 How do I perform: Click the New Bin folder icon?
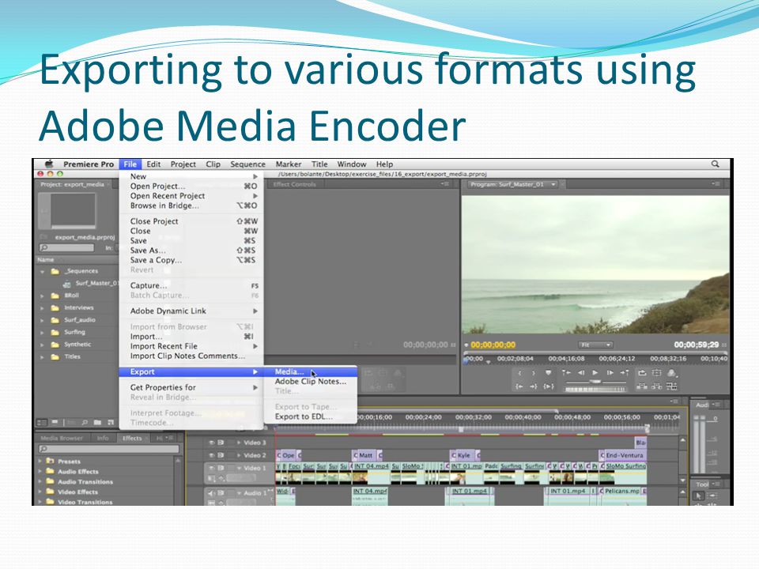[x=97, y=422]
